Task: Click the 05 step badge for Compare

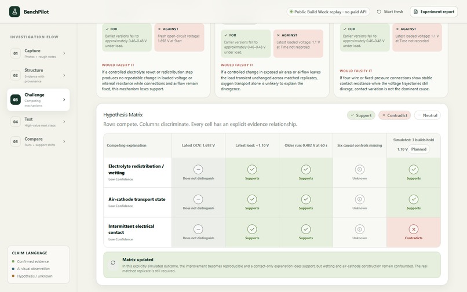Action: pos(16,141)
